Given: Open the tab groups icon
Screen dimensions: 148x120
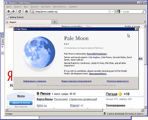Looking at the screenshot, I should (145, 22).
